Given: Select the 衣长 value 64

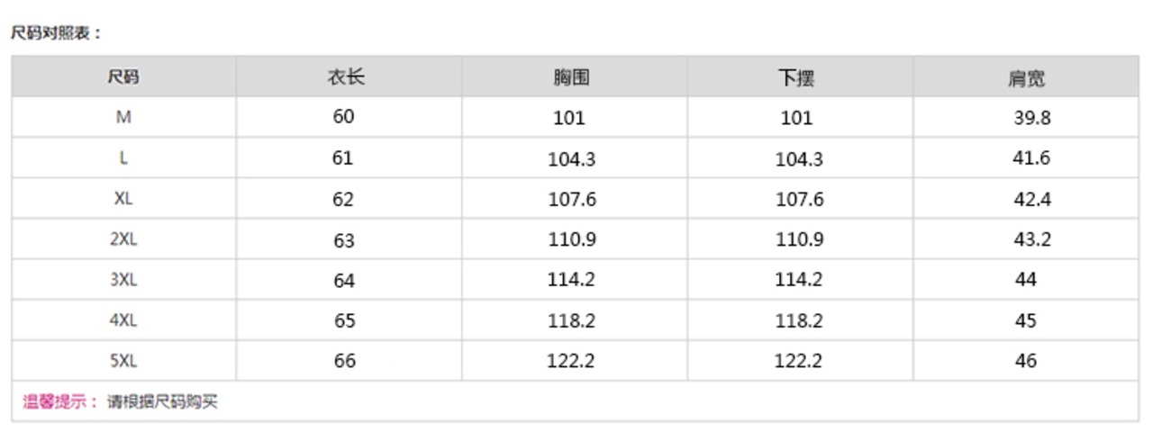Looking at the screenshot, I should tap(343, 281).
